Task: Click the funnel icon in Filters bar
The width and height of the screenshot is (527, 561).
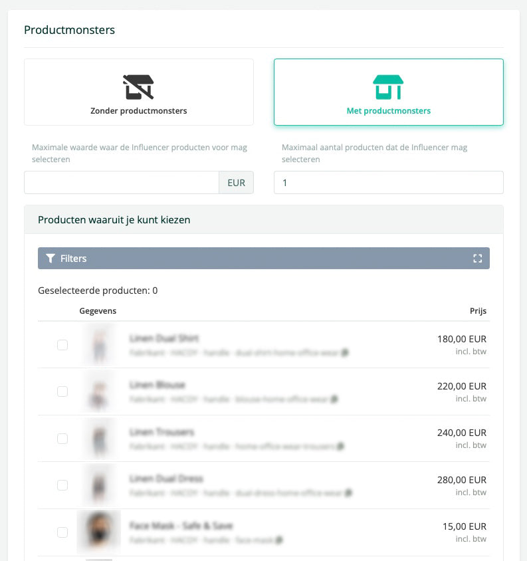Action: click(51, 259)
